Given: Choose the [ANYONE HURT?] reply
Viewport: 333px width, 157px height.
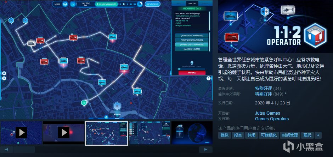Looking at the screenshot, I should [192, 49].
